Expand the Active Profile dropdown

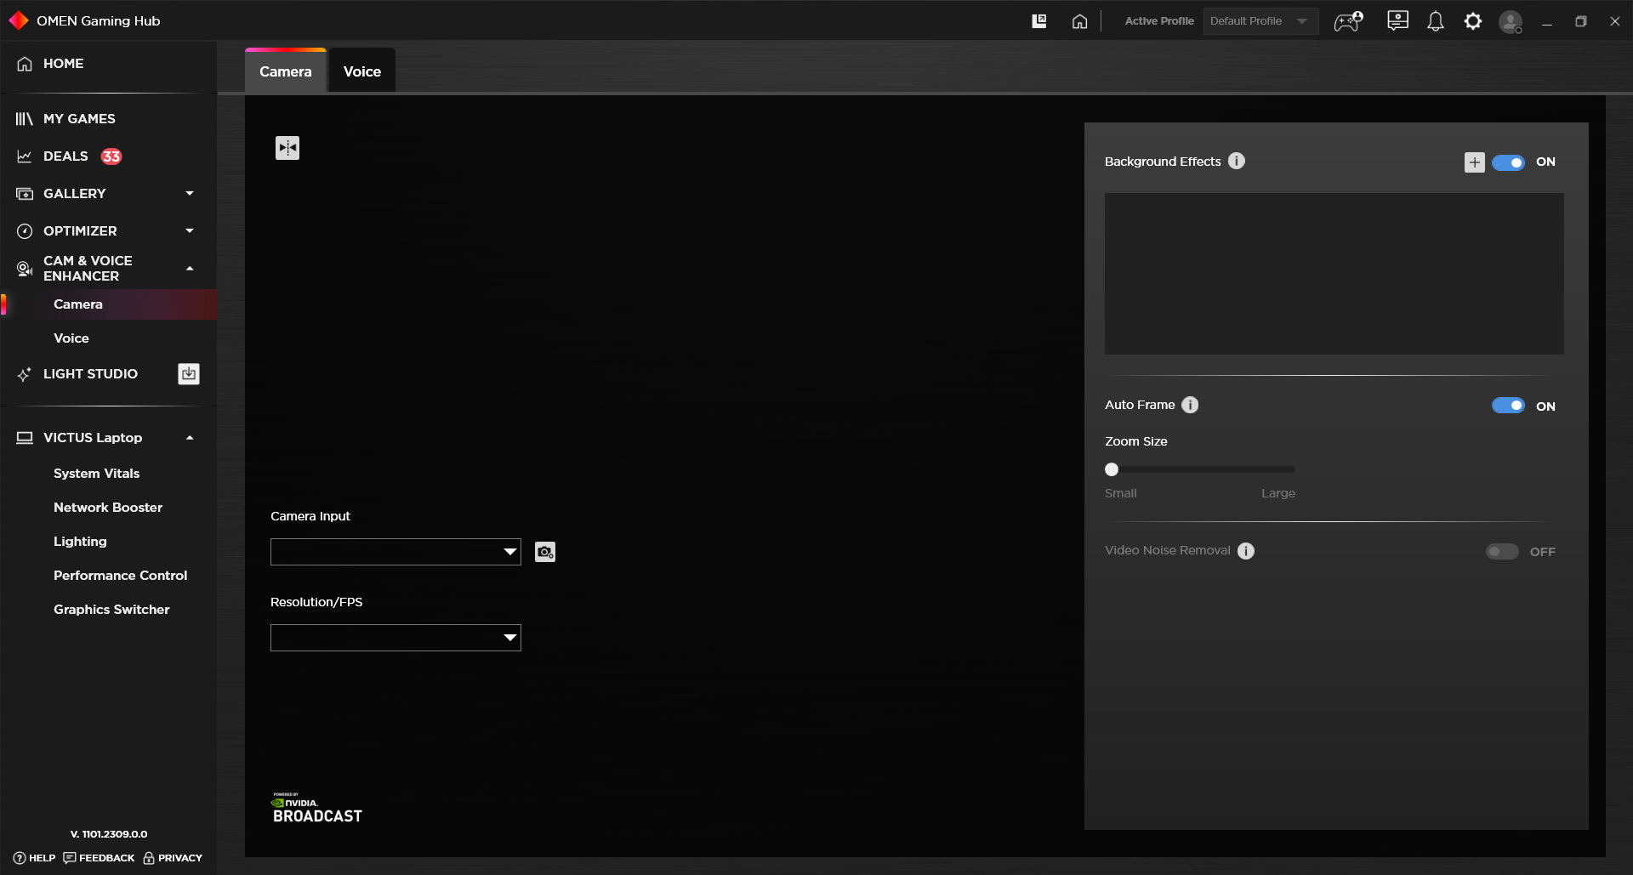[x=1260, y=21]
